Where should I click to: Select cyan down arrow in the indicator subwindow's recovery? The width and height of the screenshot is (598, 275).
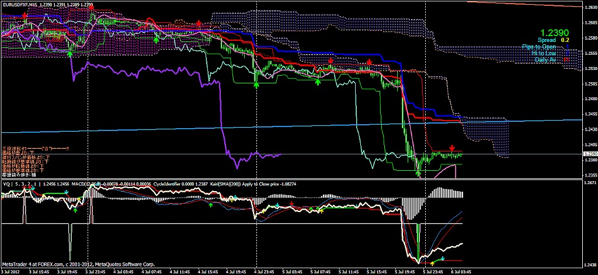pyautogui.click(x=442, y=258)
